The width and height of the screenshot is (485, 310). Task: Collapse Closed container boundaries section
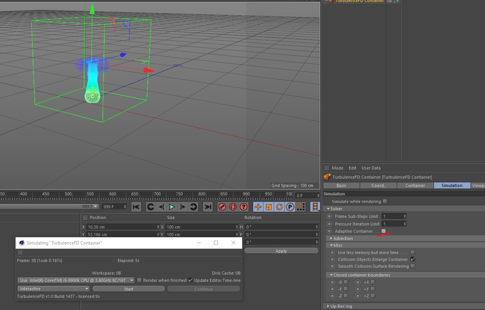click(x=332, y=275)
